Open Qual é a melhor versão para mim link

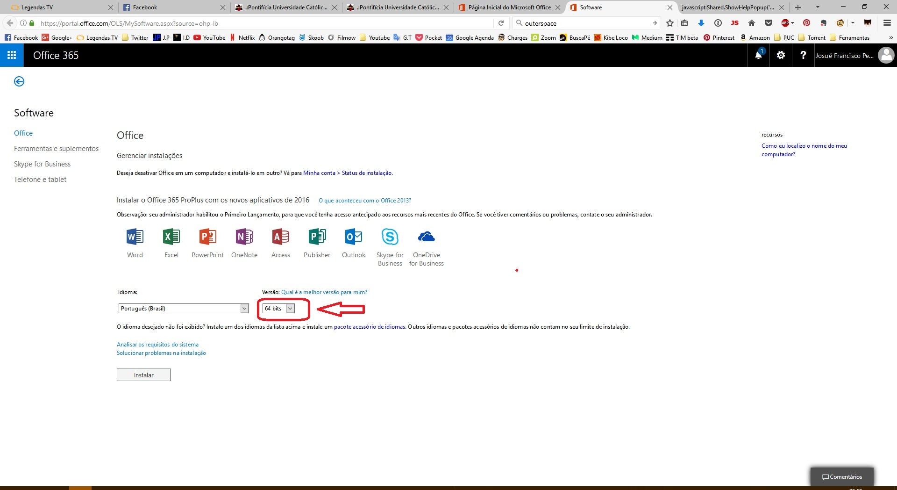pyautogui.click(x=324, y=292)
